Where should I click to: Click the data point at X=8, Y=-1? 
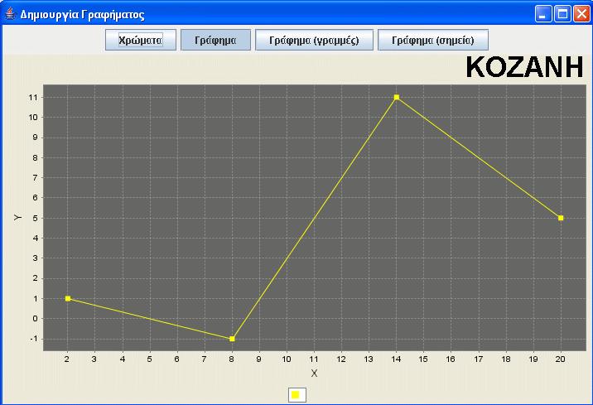232,339
